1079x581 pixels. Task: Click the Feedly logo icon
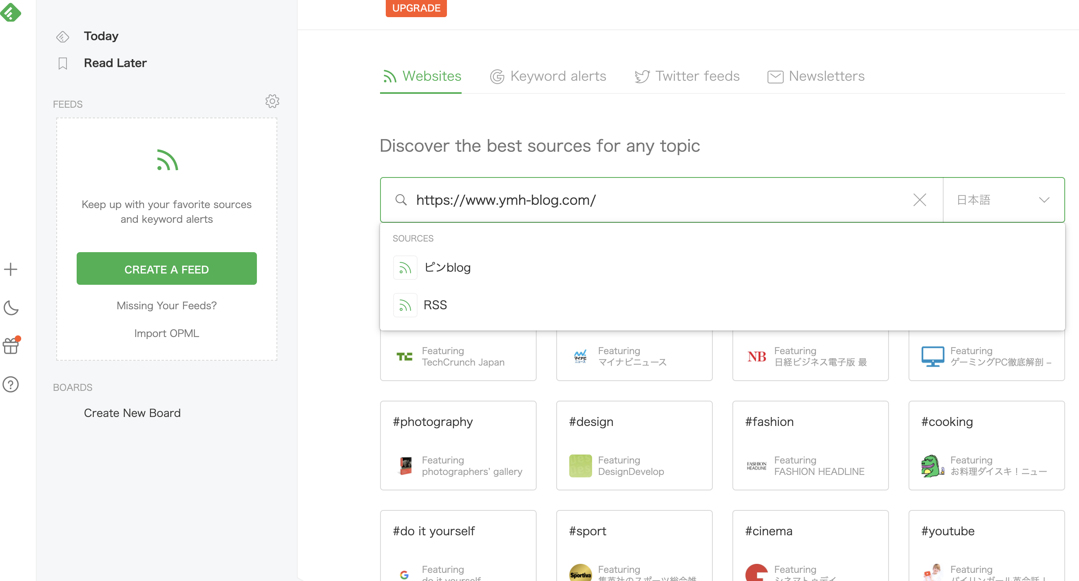click(x=11, y=12)
